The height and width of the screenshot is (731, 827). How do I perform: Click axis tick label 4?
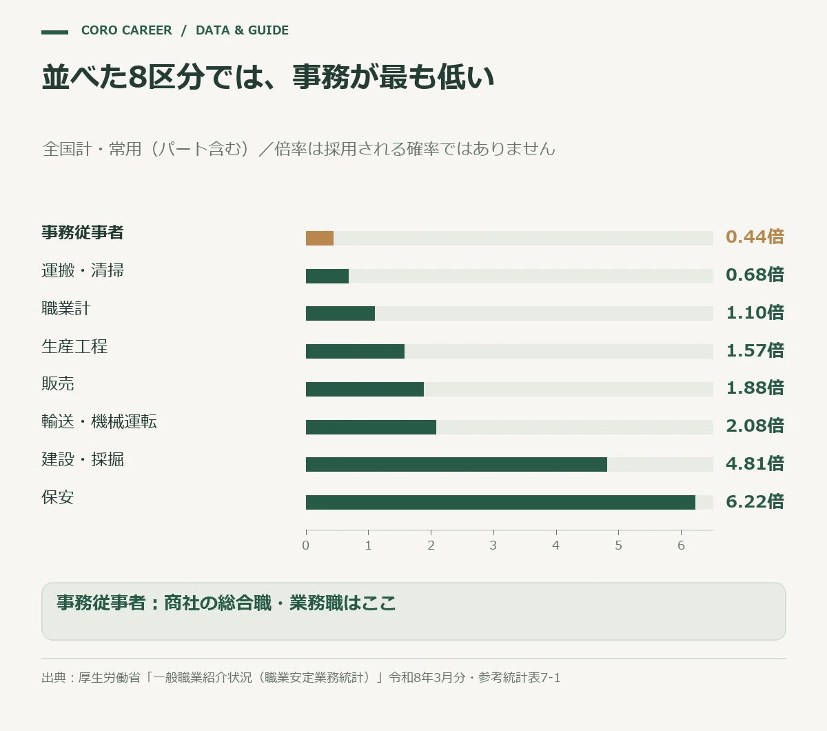click(x=556, y=545)
